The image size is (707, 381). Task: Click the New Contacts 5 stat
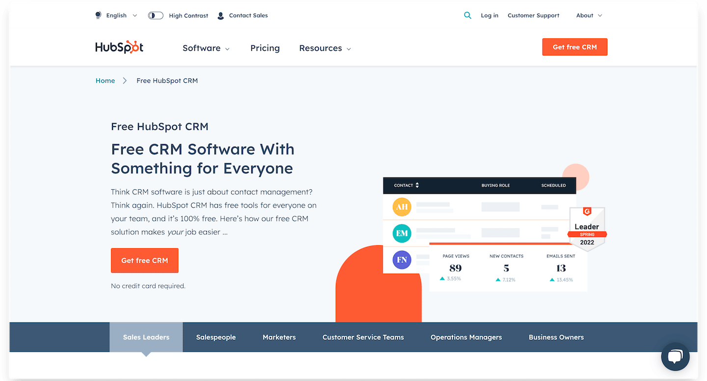click(506, 267)
